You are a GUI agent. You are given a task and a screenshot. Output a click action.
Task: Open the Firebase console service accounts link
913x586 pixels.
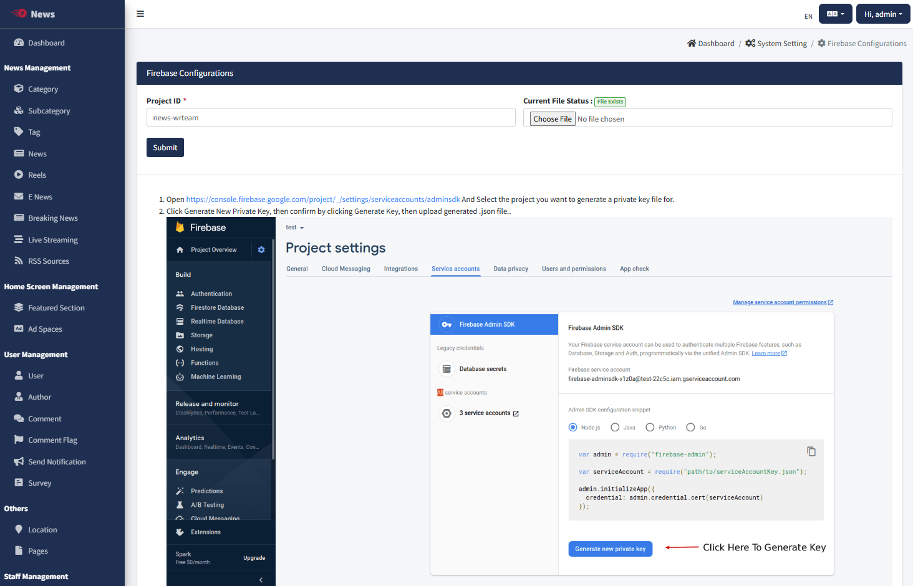[323, 199]
